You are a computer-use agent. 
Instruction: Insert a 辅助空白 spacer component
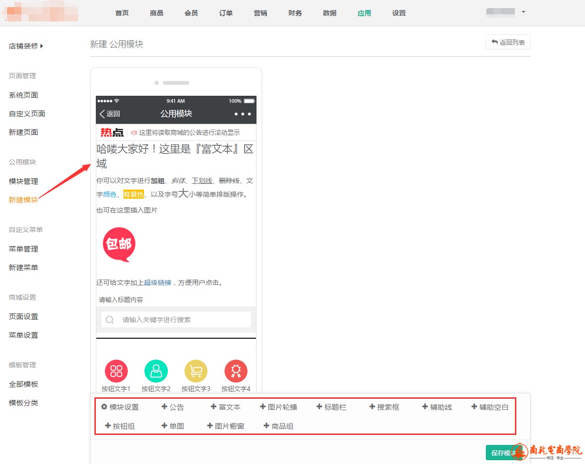click(490, 407)
